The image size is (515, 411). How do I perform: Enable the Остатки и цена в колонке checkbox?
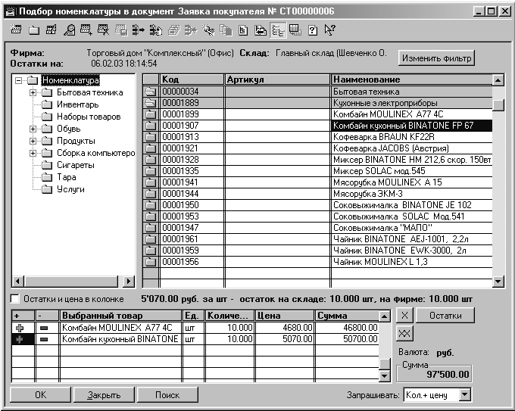(15, 299)
